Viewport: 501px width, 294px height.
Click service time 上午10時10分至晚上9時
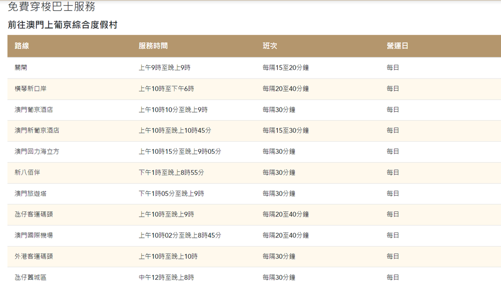point(173,110)
